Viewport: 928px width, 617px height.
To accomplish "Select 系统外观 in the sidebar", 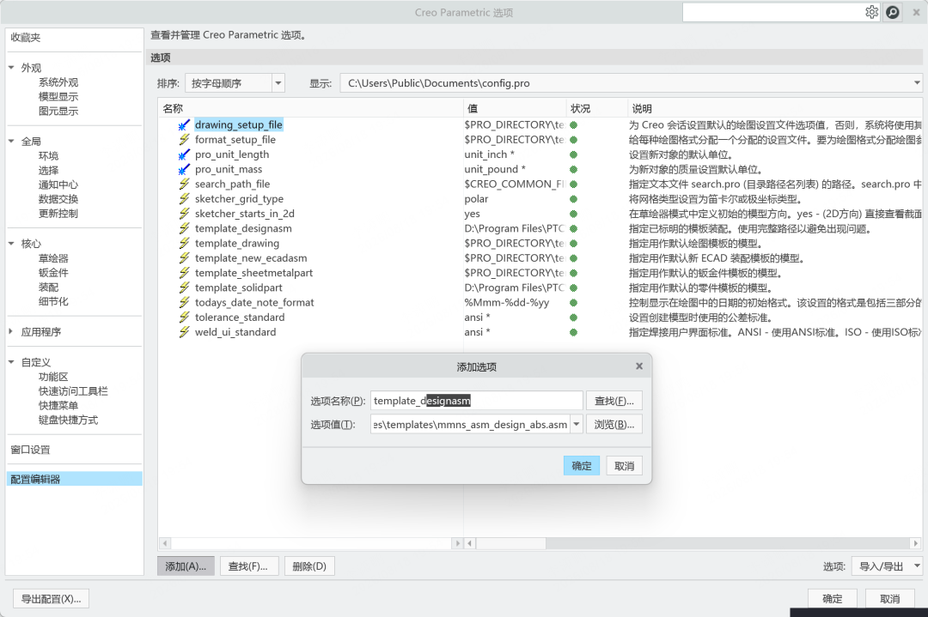I will coord(58,82).
